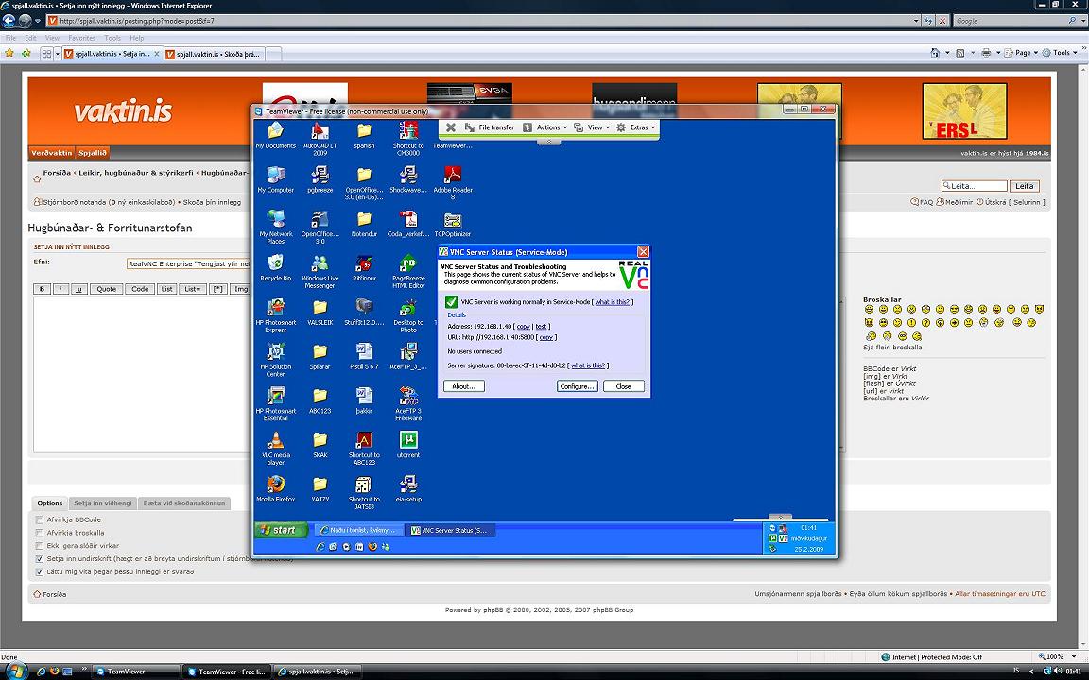Enable the Afvirkja BBCode checkbox

click(39, 518)
